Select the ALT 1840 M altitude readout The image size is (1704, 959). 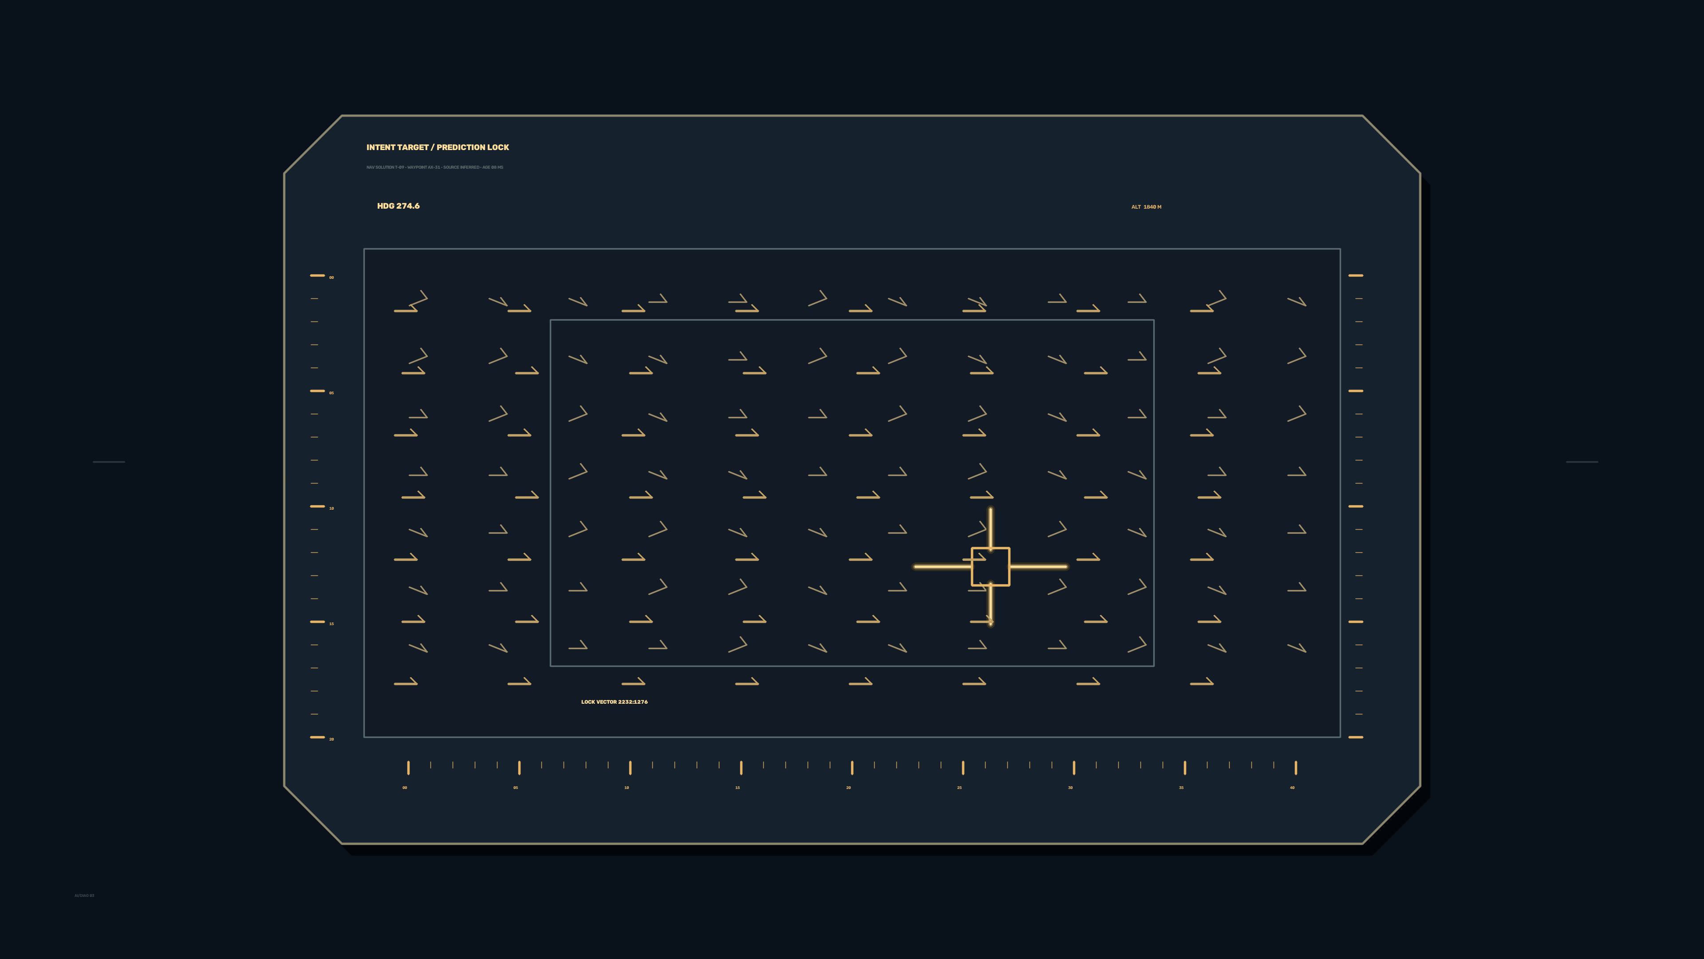click(1146, 207)
